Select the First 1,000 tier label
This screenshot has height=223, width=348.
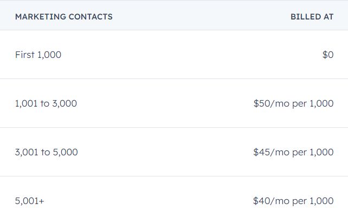(38, 55)
